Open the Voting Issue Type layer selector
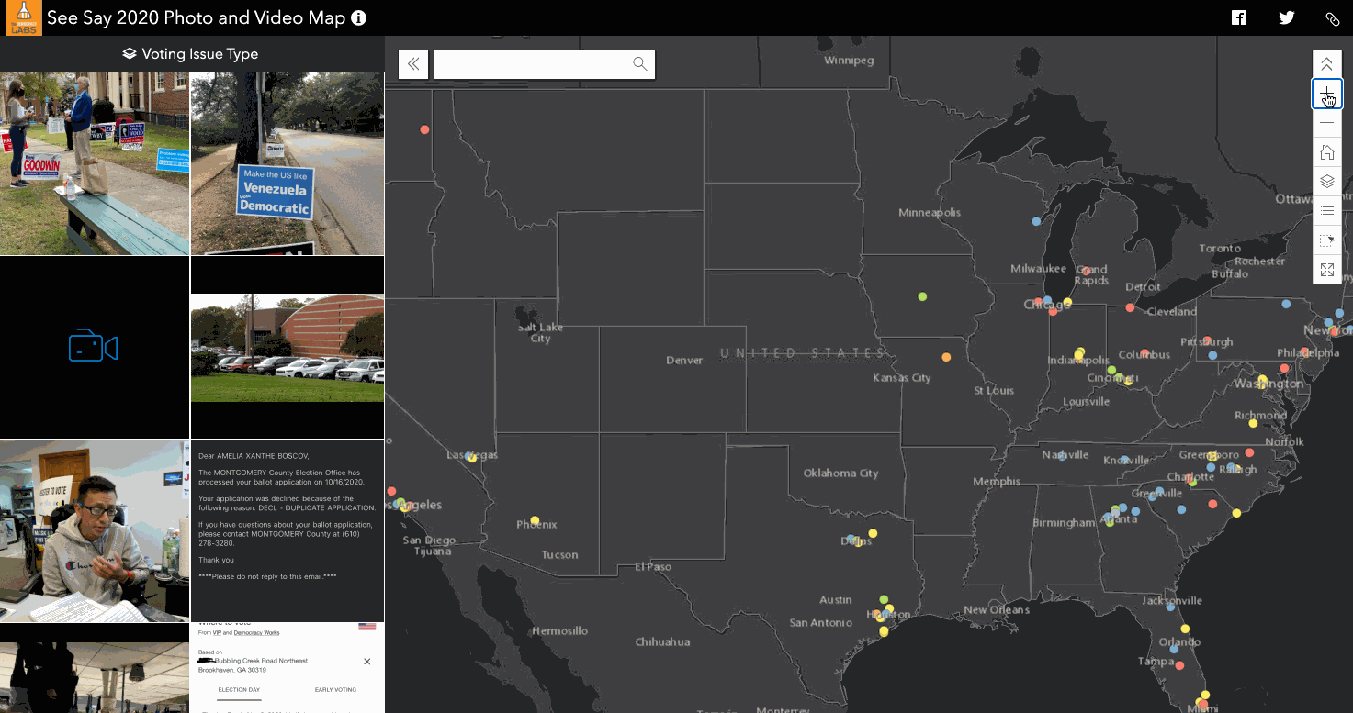The height and width of the screenshot is (713, 1353). click(191, 54)
